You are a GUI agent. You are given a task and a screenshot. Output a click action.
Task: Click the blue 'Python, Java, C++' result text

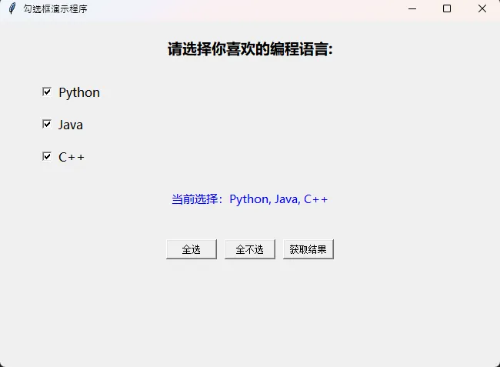278,199
